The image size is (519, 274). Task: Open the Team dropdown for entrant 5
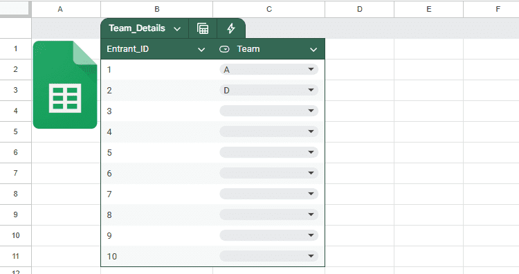tap(268, 152)
